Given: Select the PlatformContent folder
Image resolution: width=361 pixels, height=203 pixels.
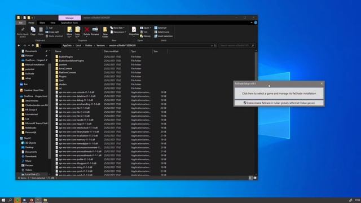Looking at the screenshot, I should (x=67, y=73).
